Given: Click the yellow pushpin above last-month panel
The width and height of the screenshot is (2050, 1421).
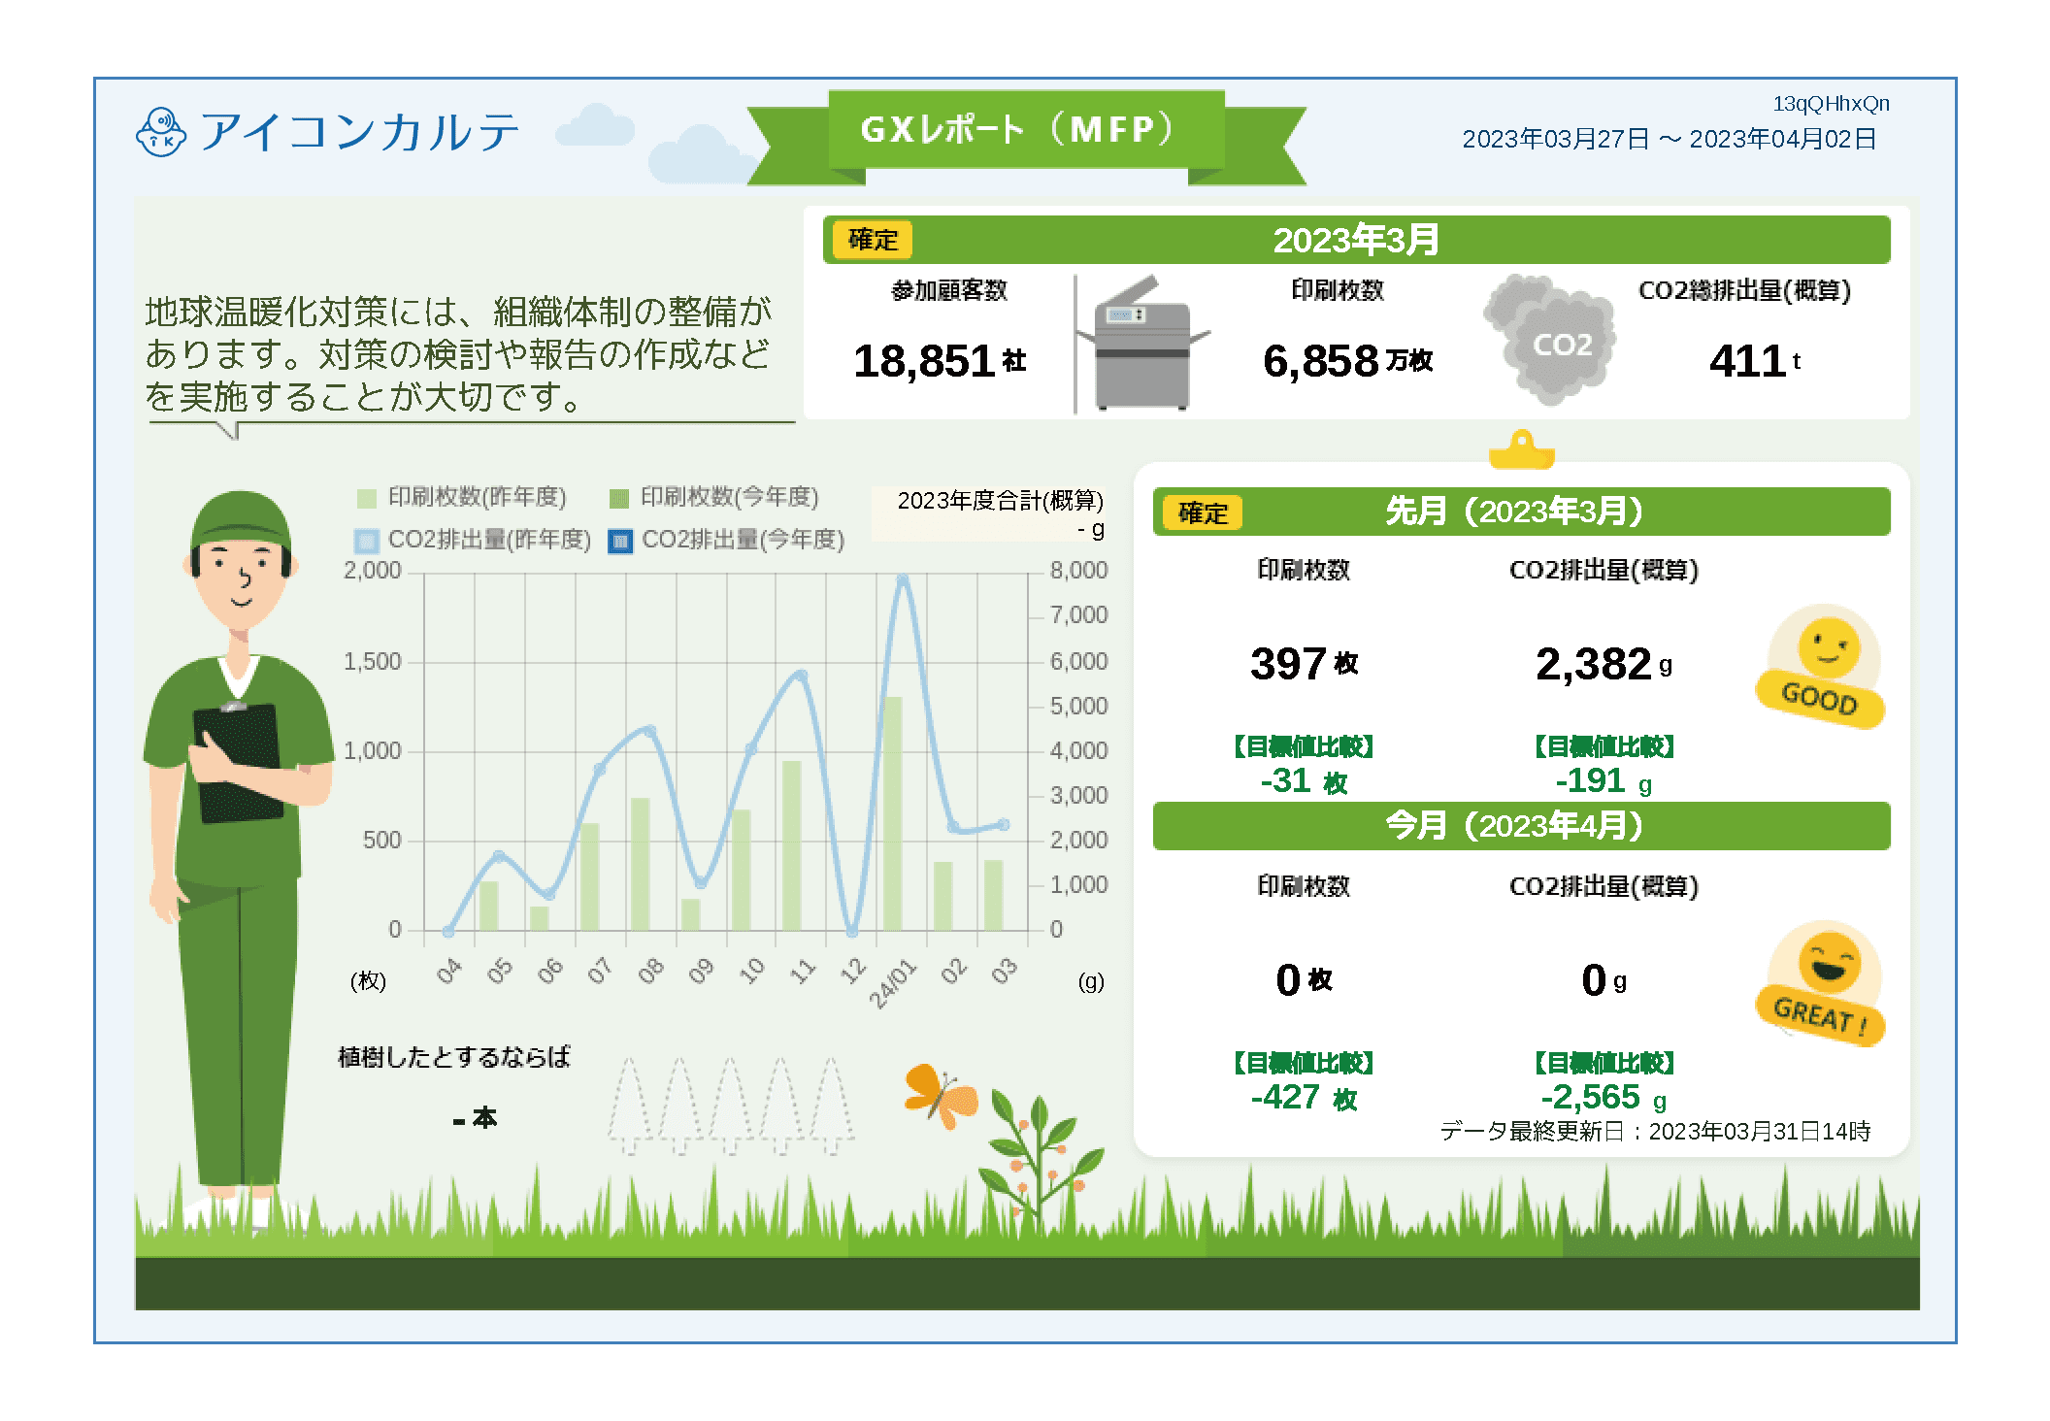Looking at the screenshot, I should [x=1521, y=449].
